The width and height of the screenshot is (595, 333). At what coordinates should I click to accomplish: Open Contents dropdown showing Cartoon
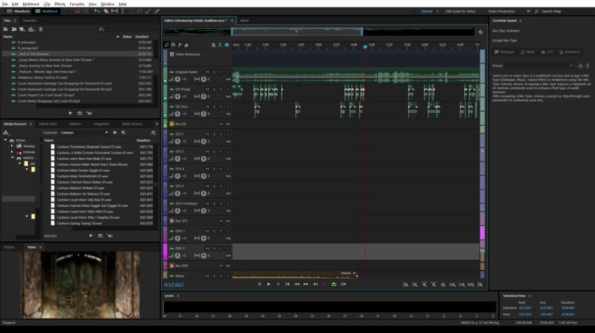click(84, 133)
